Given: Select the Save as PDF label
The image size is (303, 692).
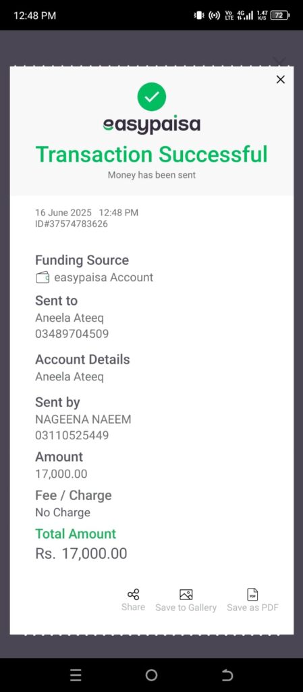Looking at the screenshot, I should (x=253, y=608).
